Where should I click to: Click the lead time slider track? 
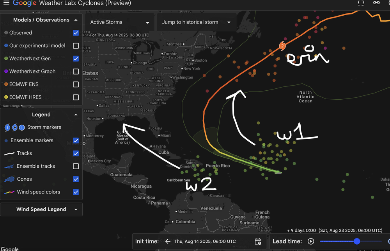click(351, 241)
